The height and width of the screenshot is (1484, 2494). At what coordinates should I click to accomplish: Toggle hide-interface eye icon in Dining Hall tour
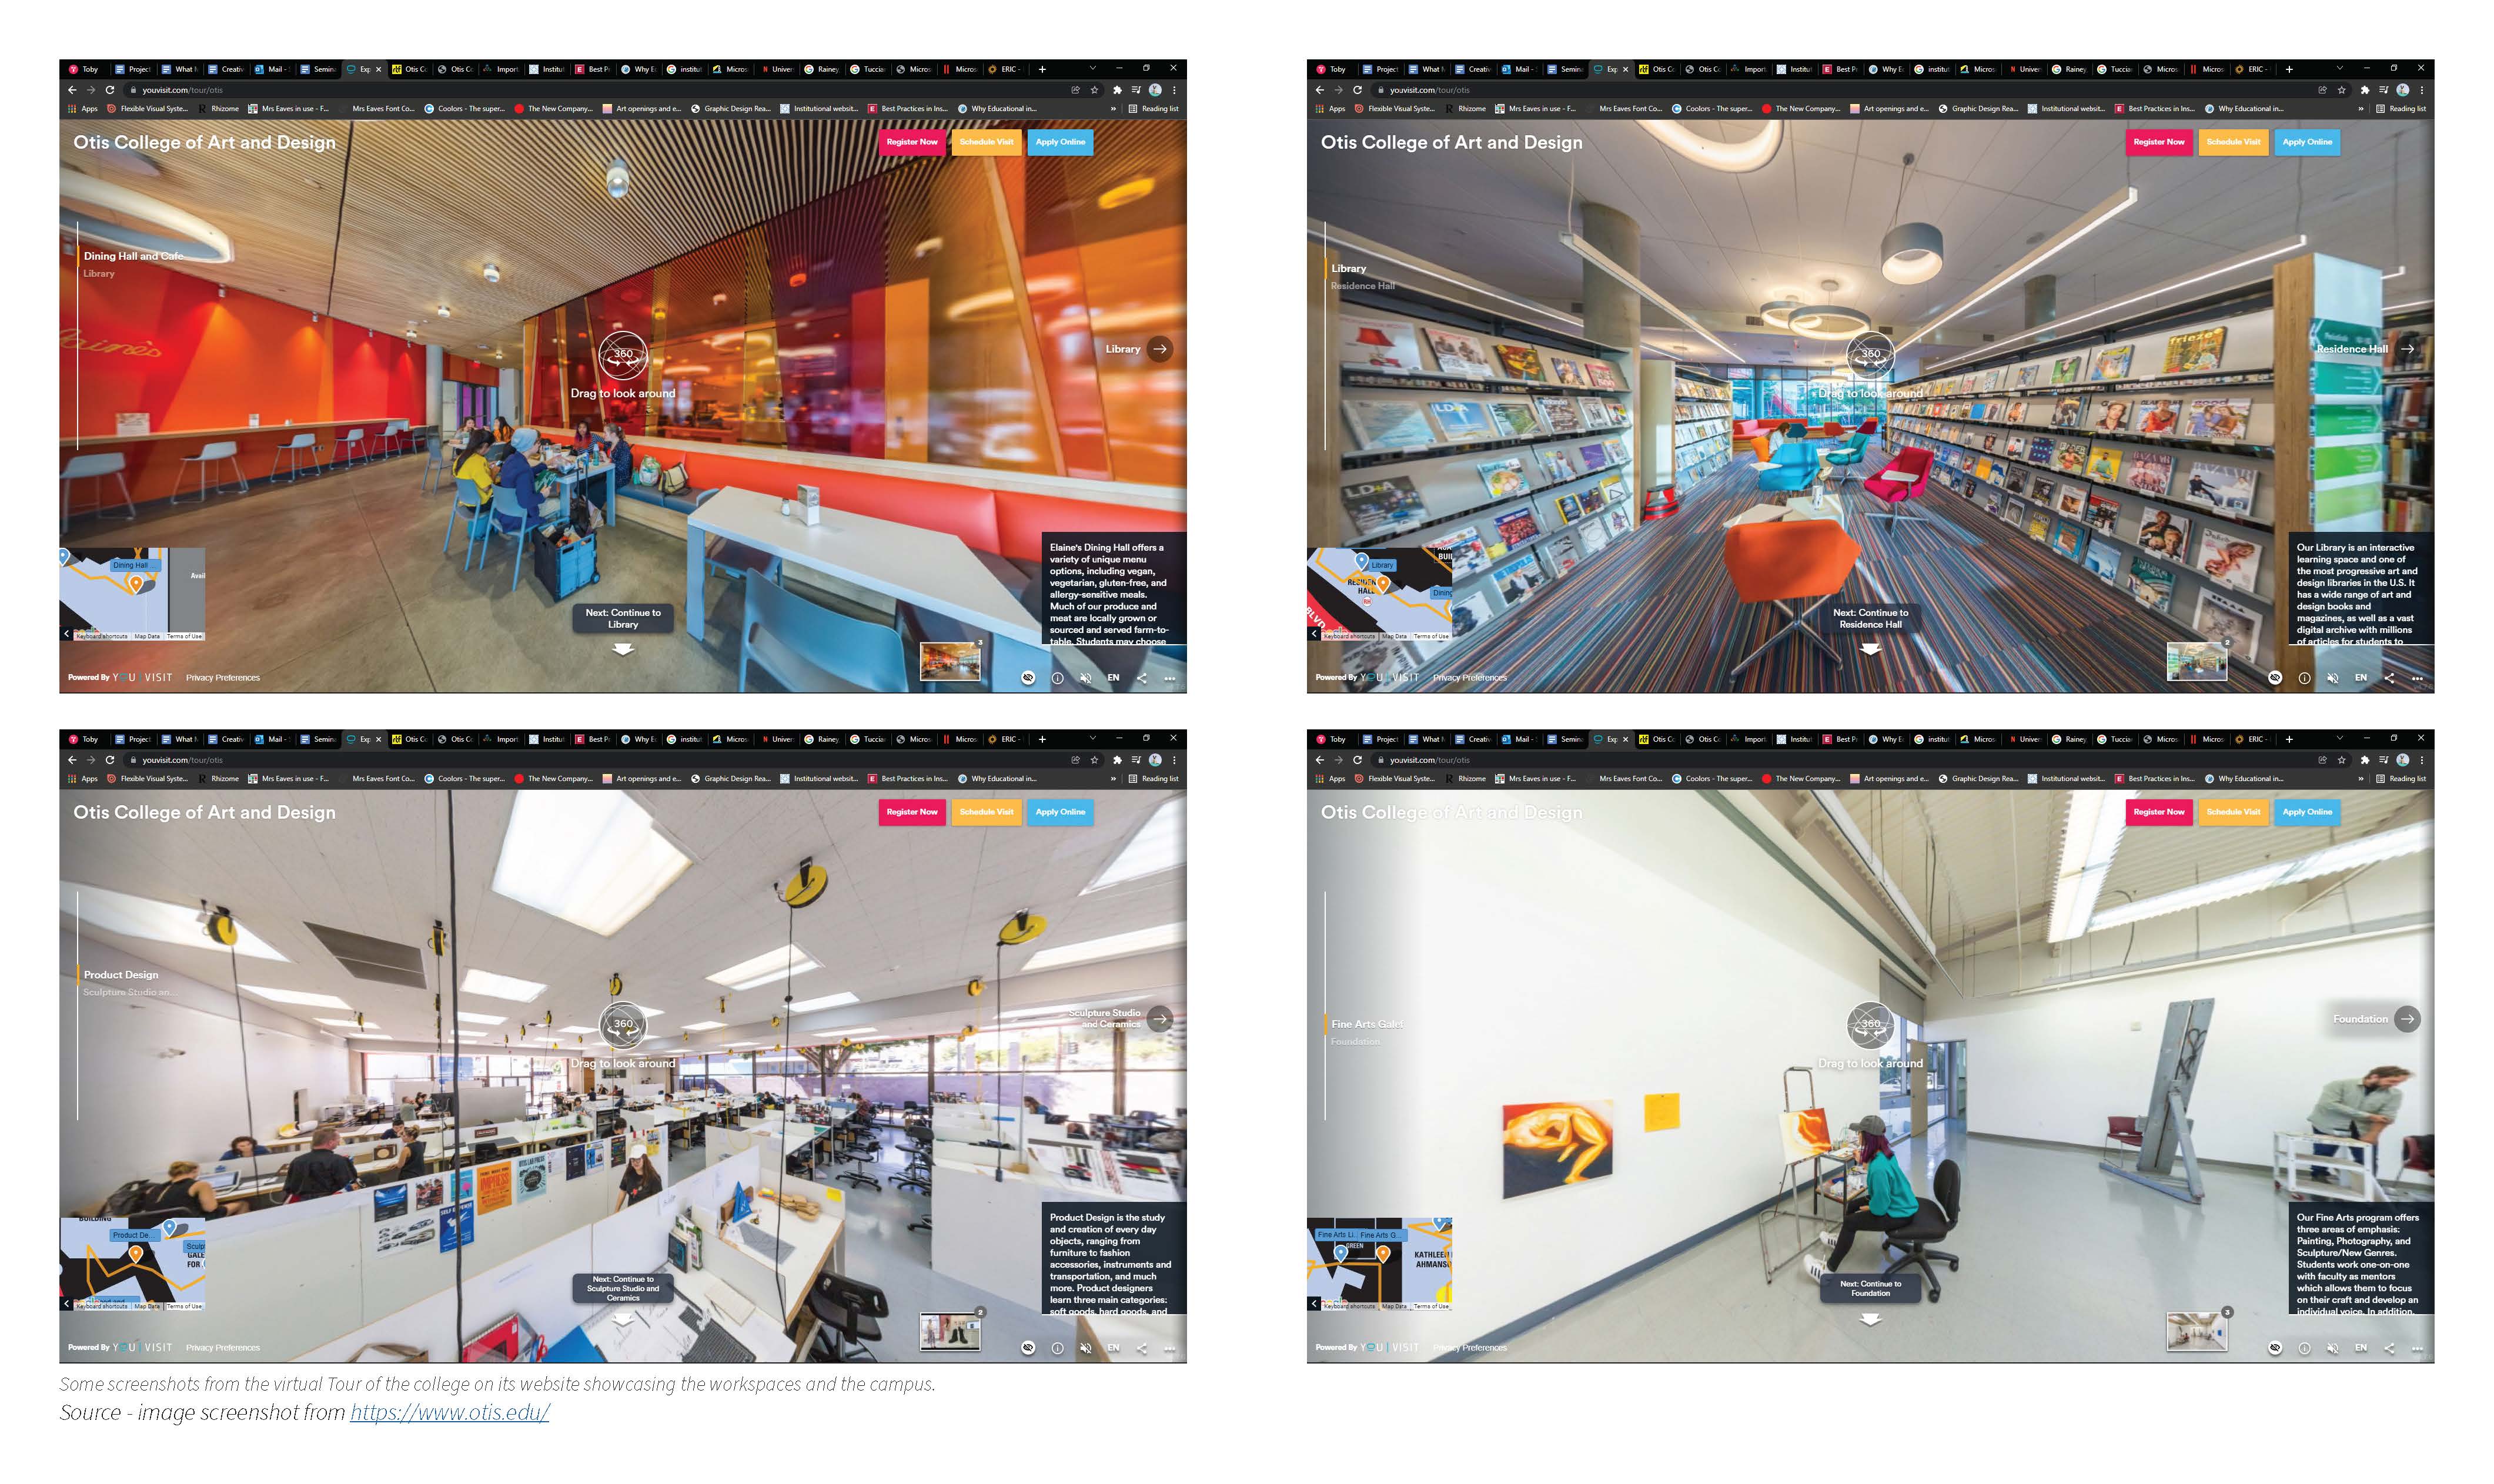[x=1028, y=678]
